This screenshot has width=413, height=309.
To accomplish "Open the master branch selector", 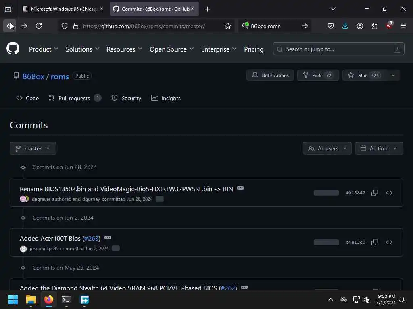I will click(x=33, y=148).
